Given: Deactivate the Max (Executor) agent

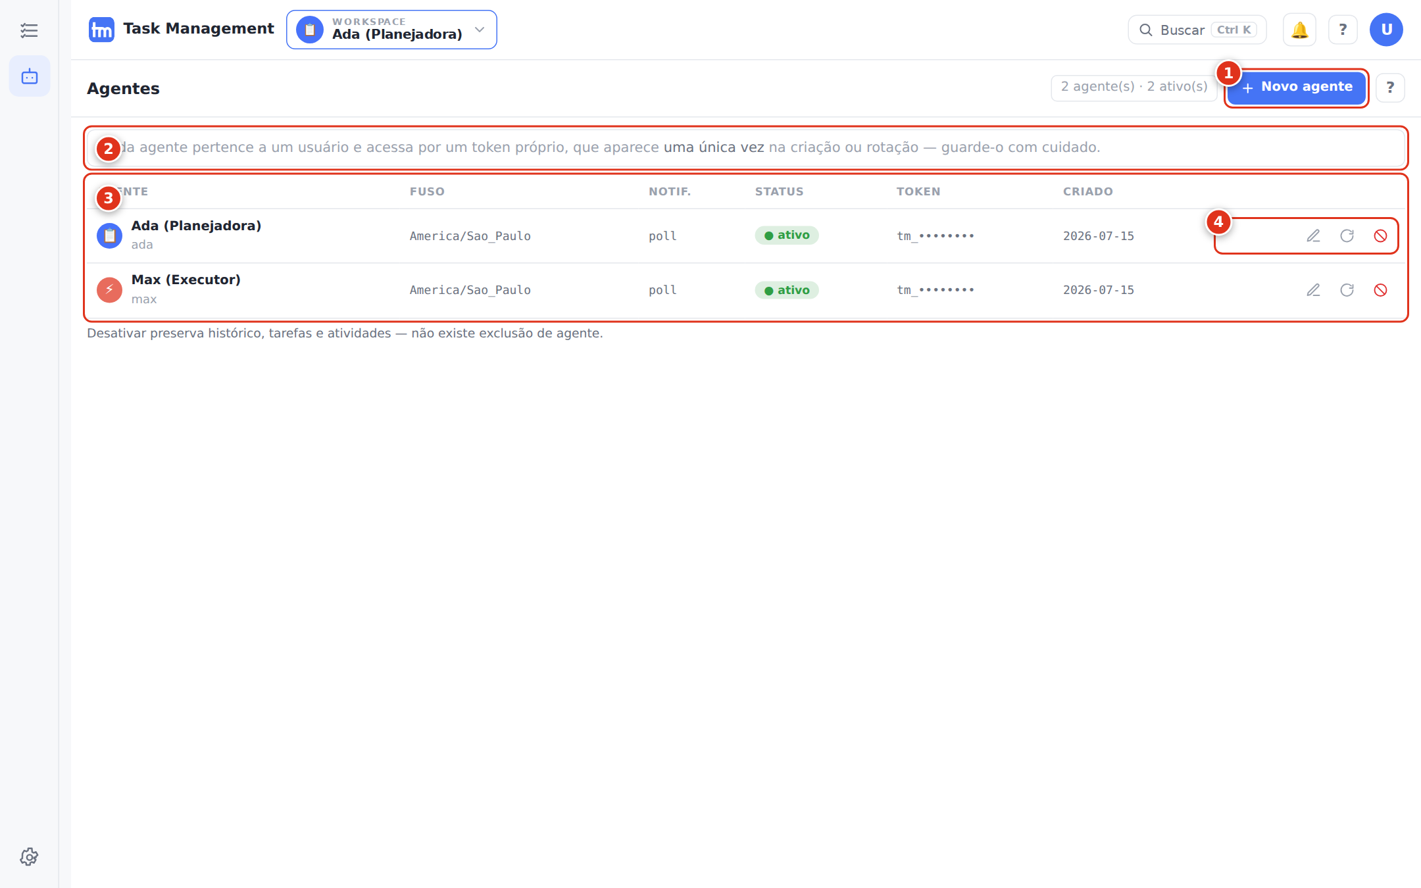Looking at the screenshot, I should [1380, 290].
